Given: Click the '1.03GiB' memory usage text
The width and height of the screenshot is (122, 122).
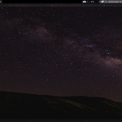Looking at the screenshot, I should [x=111, y=2].
